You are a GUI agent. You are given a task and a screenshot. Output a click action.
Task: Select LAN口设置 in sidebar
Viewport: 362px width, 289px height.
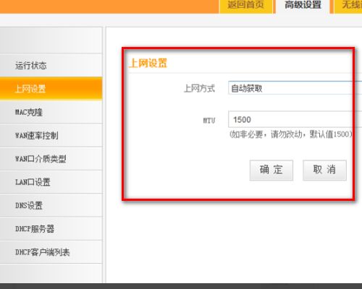click(x=51, y=182)
